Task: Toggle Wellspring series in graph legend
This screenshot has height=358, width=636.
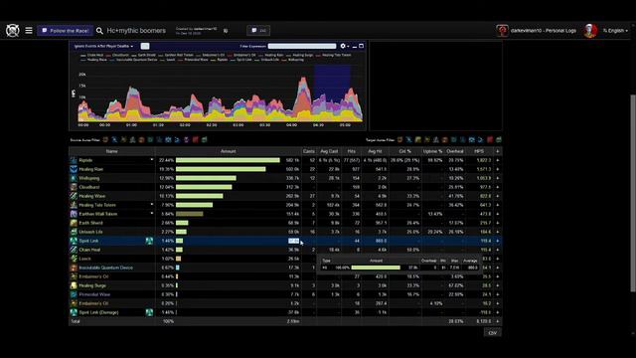Action: [x=293, y=60]
